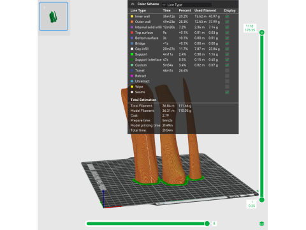Screen dimensions: 306x230
Task: Enable display of Travel moves
Action: [227, 70]
